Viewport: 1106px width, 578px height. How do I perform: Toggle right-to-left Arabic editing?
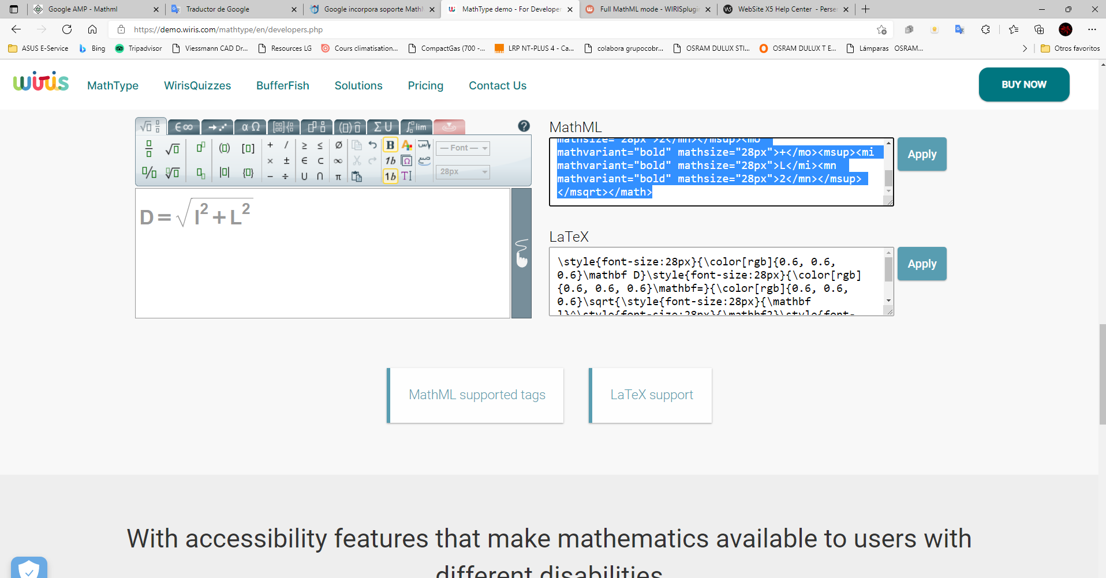[x=425, y=145]
